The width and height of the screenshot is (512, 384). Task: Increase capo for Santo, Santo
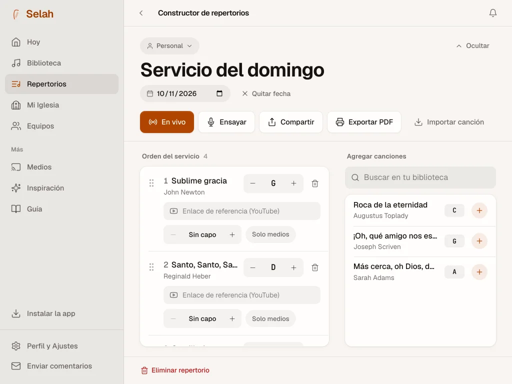[x=232, y=318]
